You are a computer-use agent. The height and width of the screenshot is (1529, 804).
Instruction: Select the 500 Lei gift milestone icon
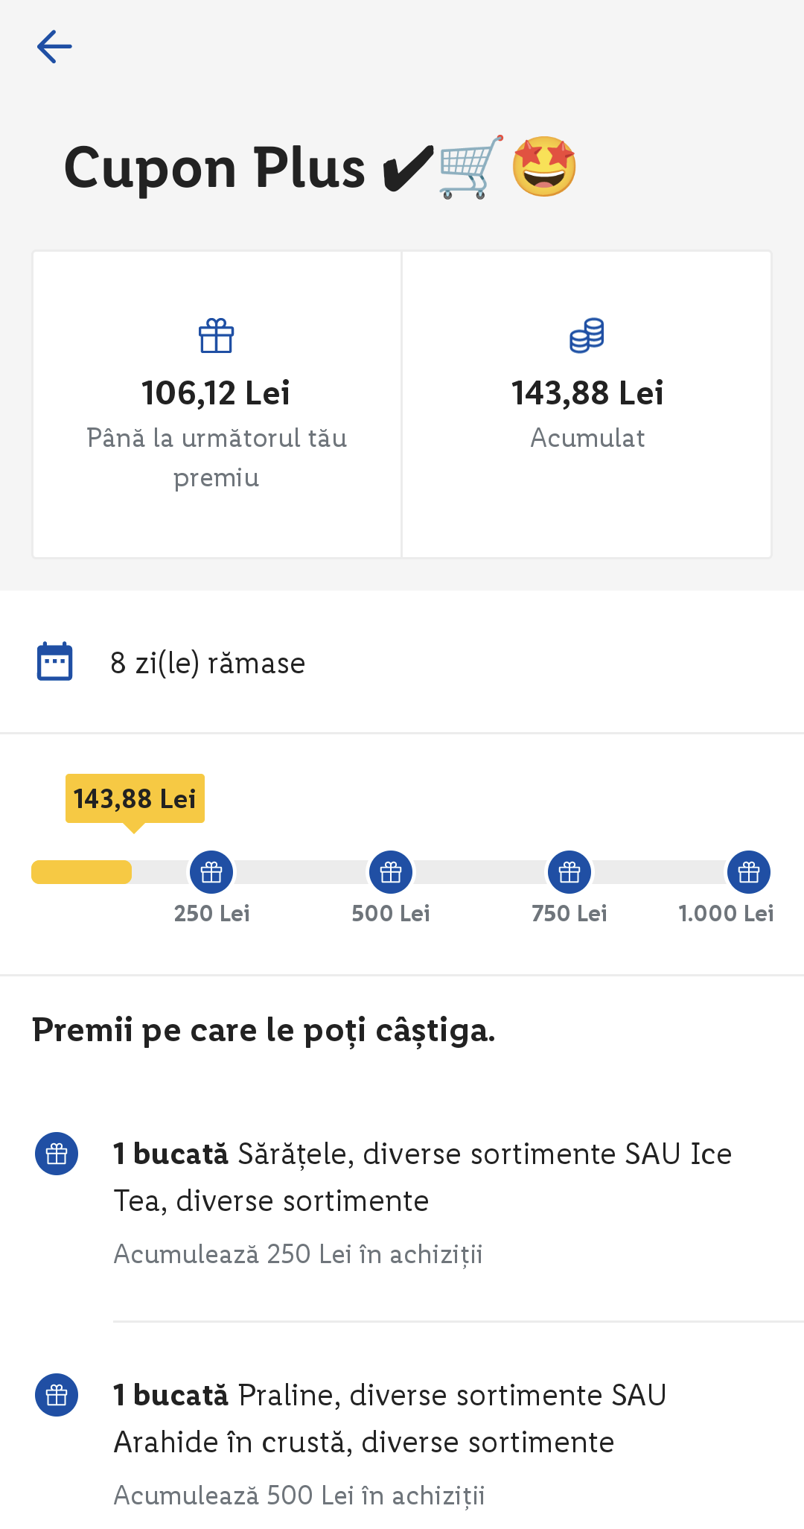click(391, 872)
